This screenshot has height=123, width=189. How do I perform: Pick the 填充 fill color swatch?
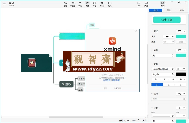coord(181,36)
